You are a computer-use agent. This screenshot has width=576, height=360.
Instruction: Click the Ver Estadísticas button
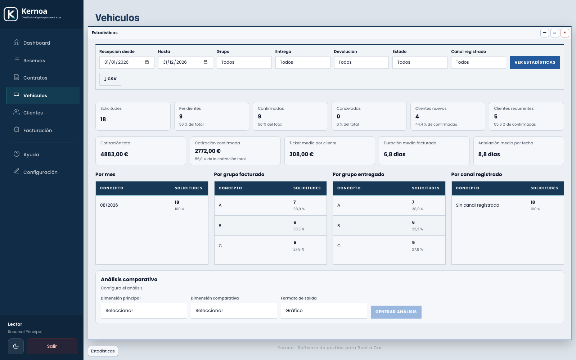click(x=535, y=63)
